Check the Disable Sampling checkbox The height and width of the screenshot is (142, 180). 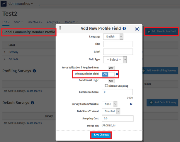pos(106,86)
